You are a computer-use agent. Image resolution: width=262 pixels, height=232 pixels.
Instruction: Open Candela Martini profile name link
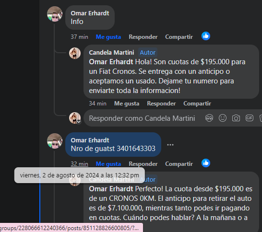click(111, 53)
